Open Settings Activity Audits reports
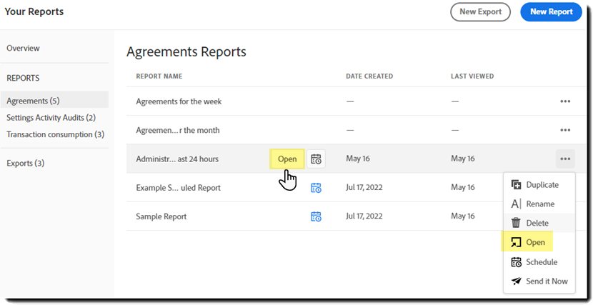The width and height of the screenshot is (593, 305). [51, 118]
